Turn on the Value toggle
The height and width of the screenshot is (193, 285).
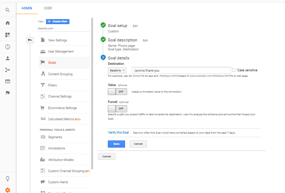tap(118, 91)
